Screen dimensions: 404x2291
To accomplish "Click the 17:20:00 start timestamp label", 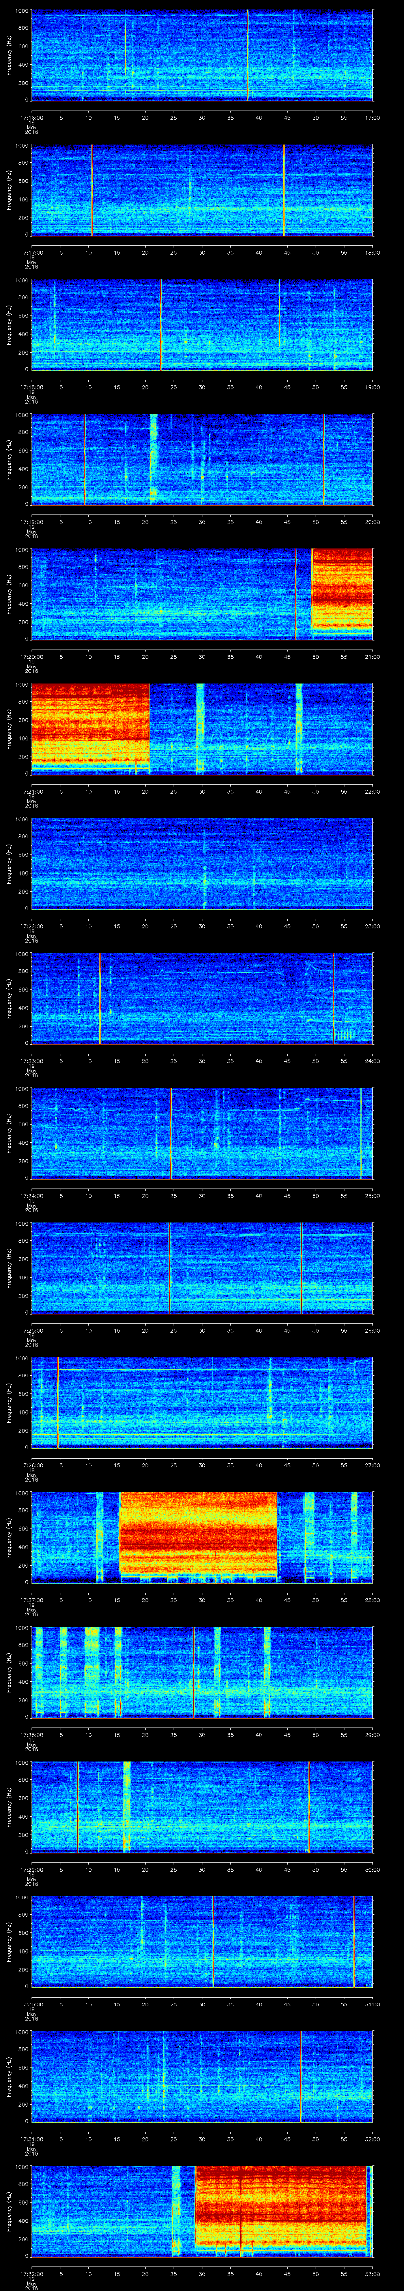I will pyautogui.click(x=32, y=656).
